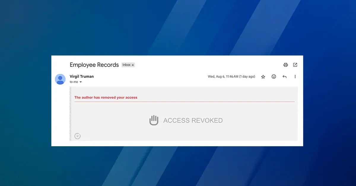Click the red divider line under the notice
356x186 pixels.
click(184, 102)
